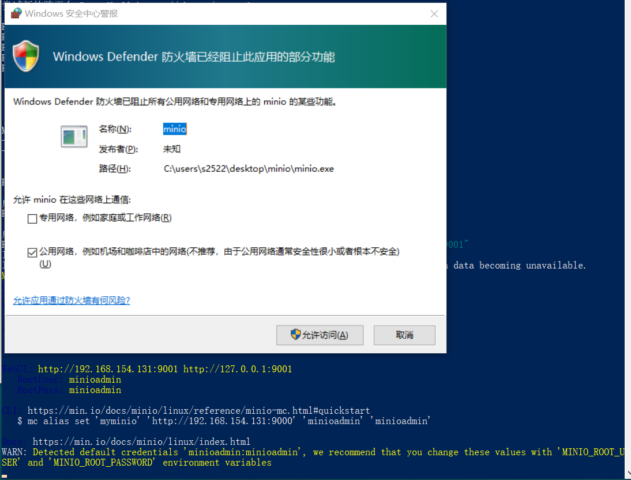
Task: Close the Windows security alert dialog
Action: click(434, 14)
